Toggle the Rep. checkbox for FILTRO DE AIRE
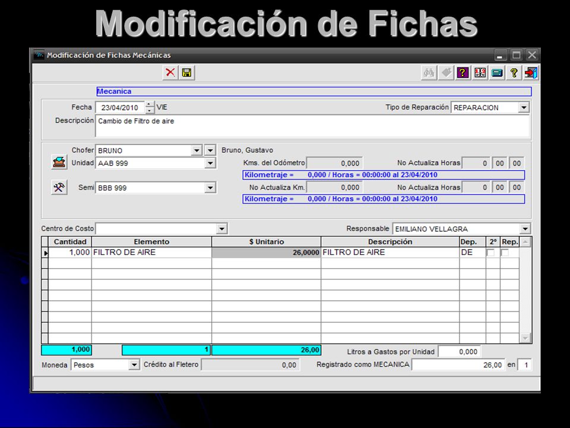This screenshot has width=570, height=428. tap(505, 252)
